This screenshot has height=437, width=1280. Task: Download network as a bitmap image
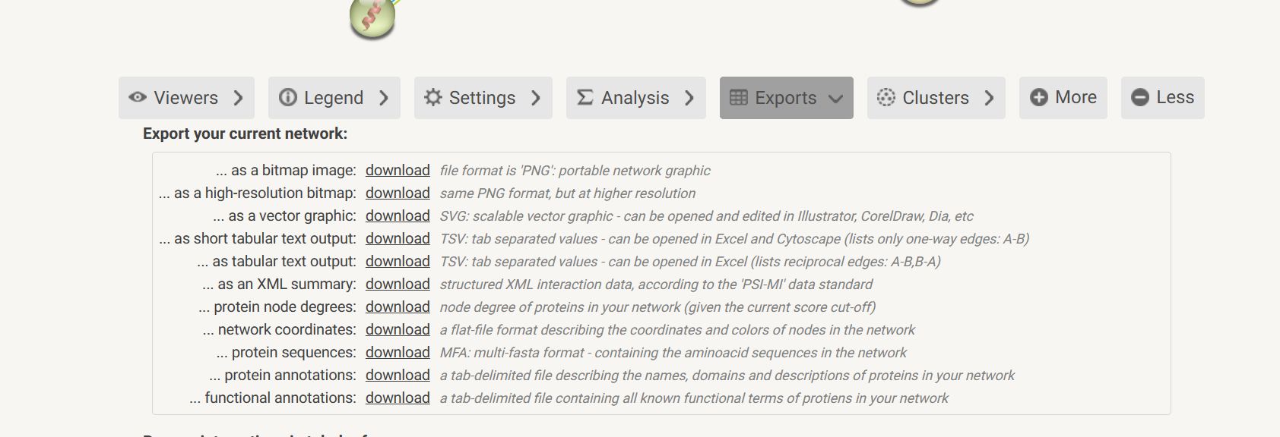coord(398,171)
